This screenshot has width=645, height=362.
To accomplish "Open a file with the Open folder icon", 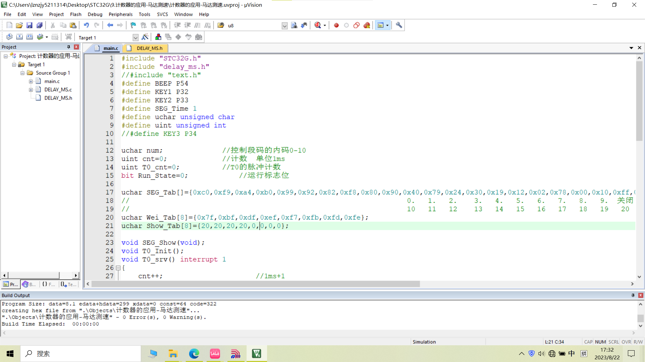I will [19, 25].
